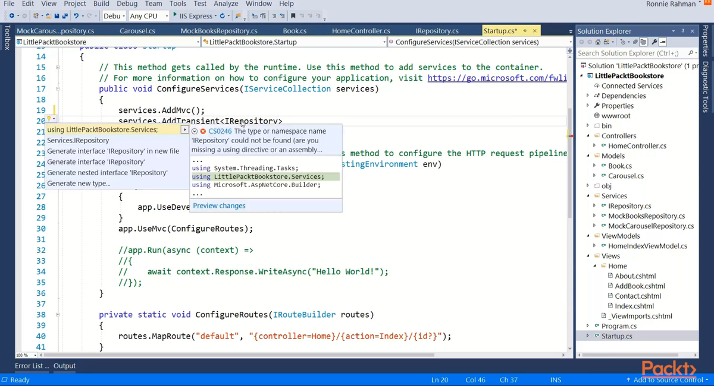Collapse the Services folder
The image size is (714, 386).
pyautogui.click(x=587, y=196)
